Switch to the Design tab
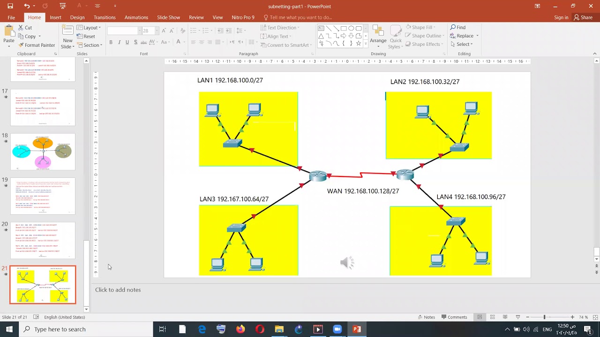Viewport: 600px width, 337px height. click(x=77, y=17)
